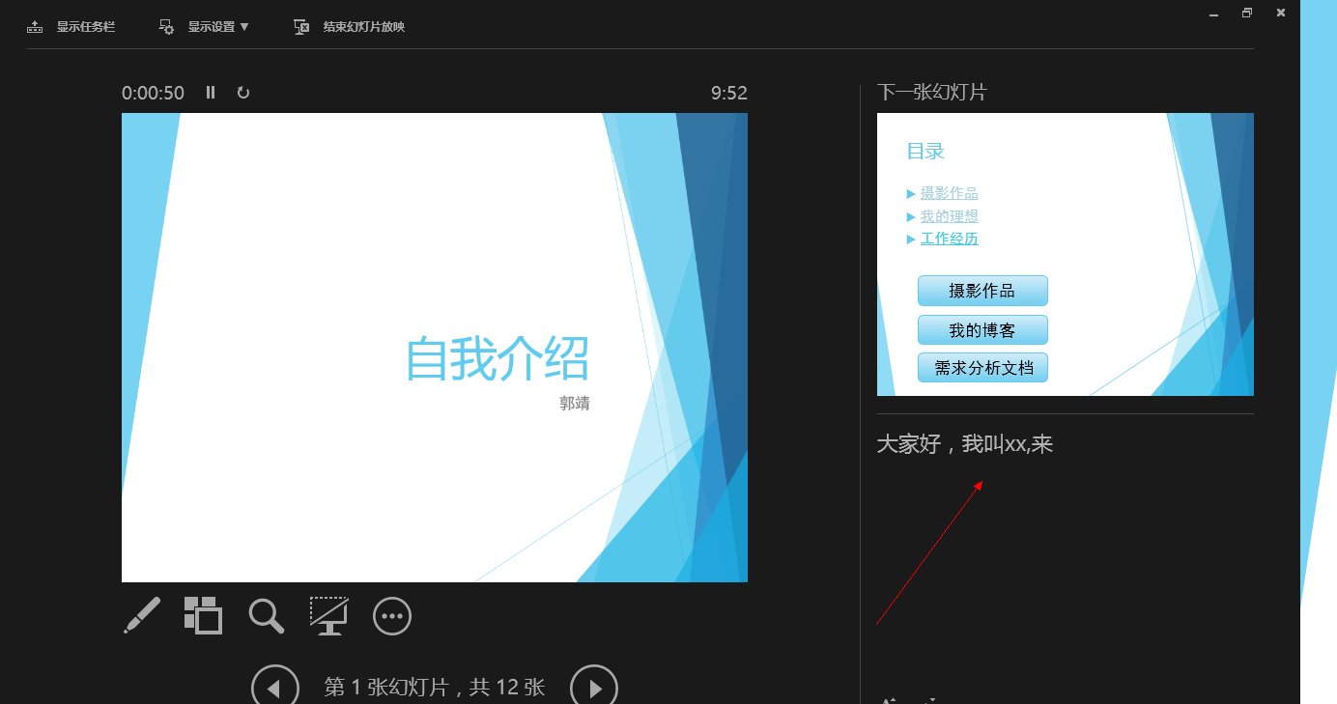Click the next slide thumbnail 目录
The width and height of the screenshot is (1337, 704).
pyautogui.click(x=1066, y=254)
